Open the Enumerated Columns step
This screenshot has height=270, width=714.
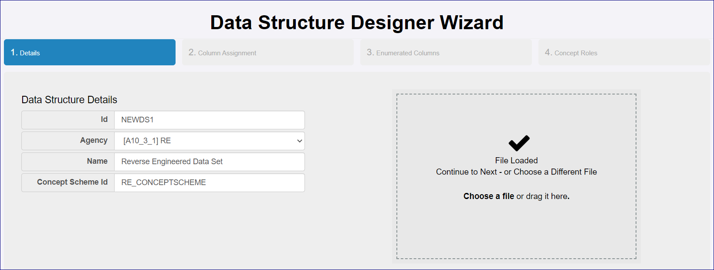[446, 53]
